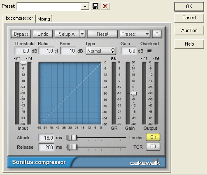The image size is (207, 175).
Task: Select the fx:compressor tab
Action: point(19,18)
